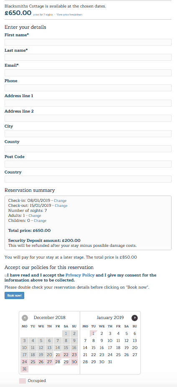
Task: Change the check-in date
Action: click(60, 201)
